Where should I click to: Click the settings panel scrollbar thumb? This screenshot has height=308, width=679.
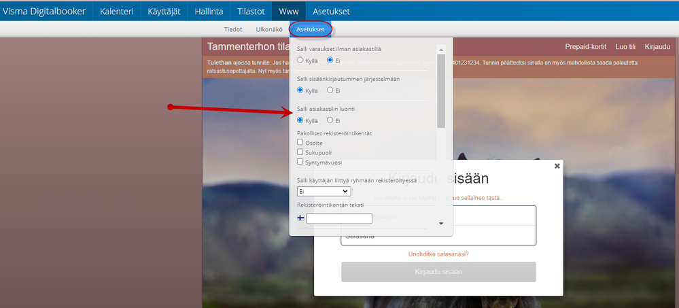[x=441, y=91]
